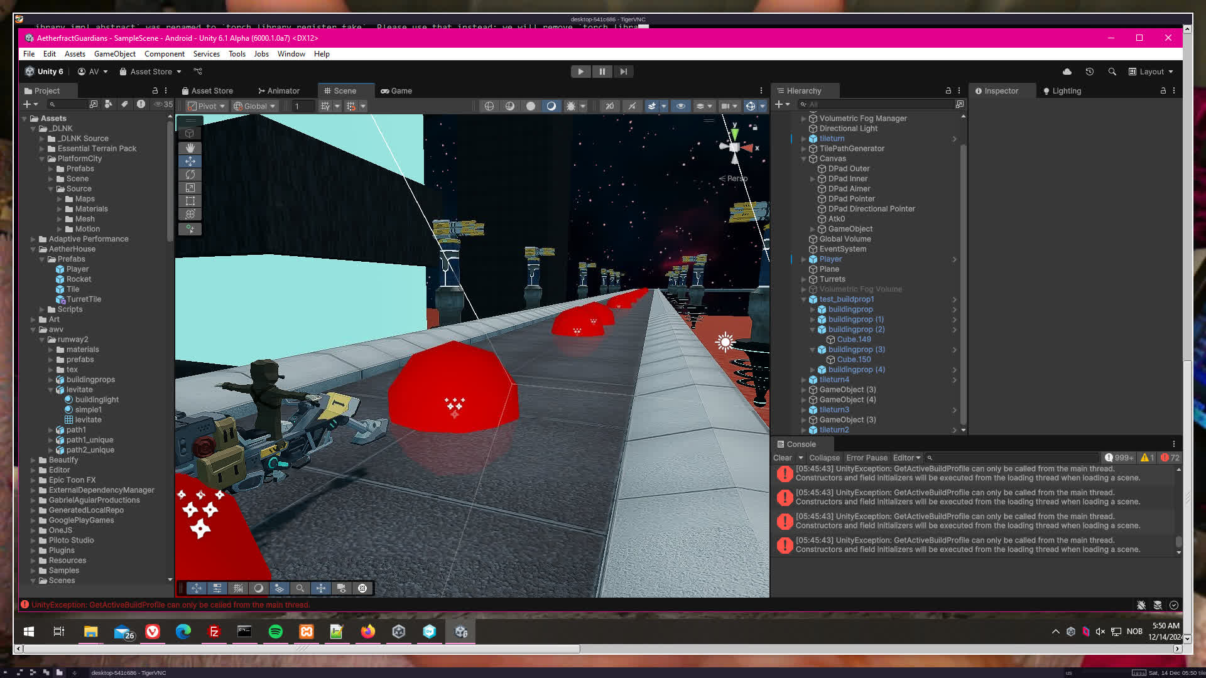Open the Pivot dropdown

click(x=206, y=106)
